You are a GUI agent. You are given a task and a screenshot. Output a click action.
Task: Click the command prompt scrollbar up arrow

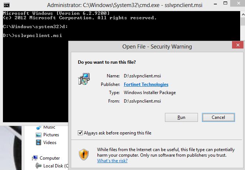243,15
